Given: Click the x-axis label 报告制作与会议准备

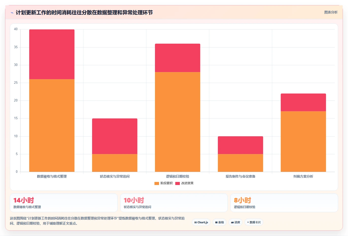Looking at the screenshot, I should click(240, 176).
